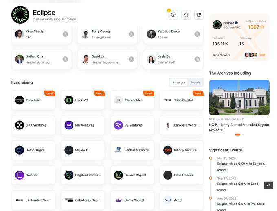Open the Cogitent Ventures investor card

click(83, 175)
